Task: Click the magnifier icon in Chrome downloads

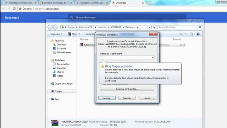Action: point(72,17)
